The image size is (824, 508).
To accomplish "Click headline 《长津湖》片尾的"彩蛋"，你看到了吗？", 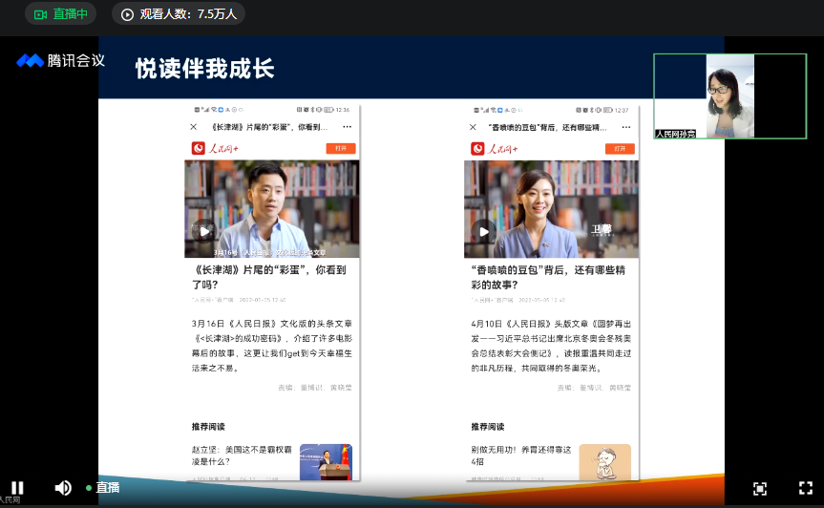I will [x=268, y=277].
